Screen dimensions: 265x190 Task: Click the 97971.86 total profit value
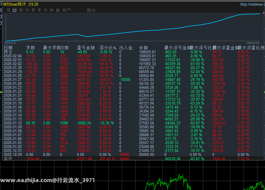click(85, 159)
